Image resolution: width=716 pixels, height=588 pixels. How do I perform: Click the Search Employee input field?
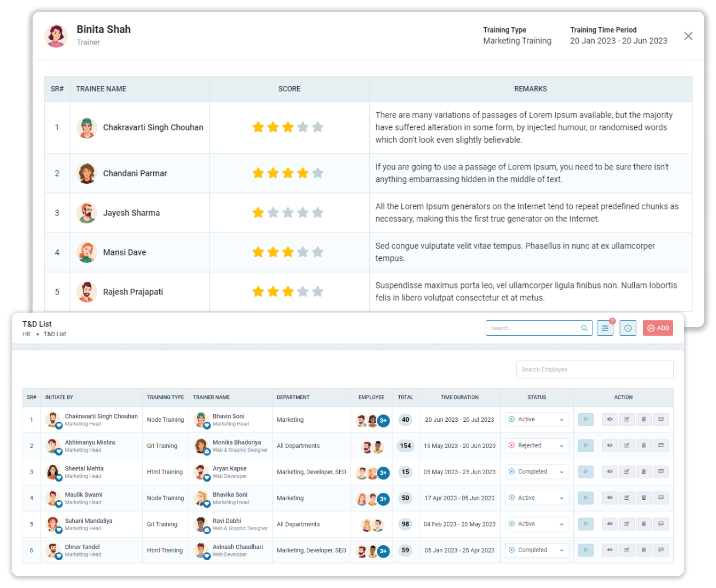click(594, 369)
